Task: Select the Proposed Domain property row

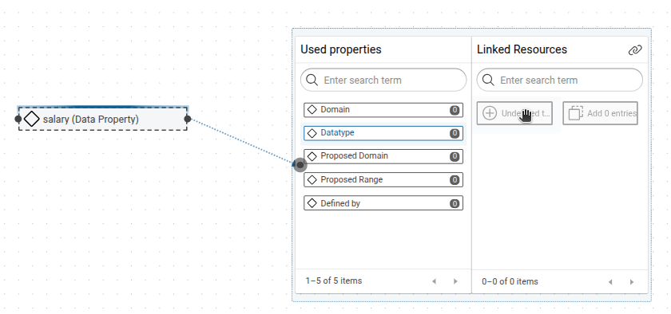Action: point(383,156)
